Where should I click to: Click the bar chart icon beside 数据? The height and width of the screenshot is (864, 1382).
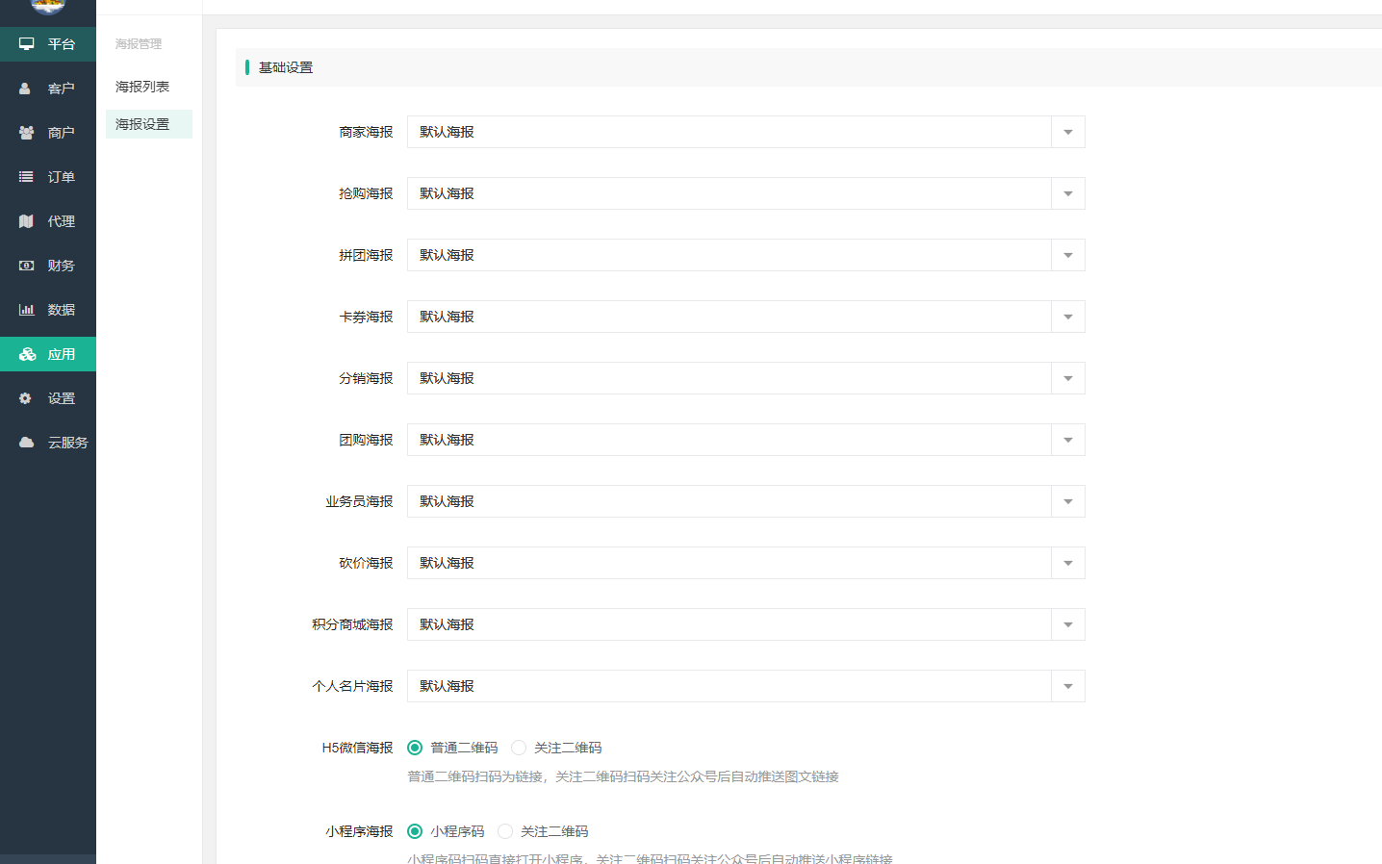(x=26, y=310)
